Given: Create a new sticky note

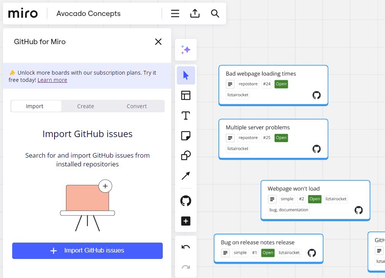Looking at the screenshot, I should [186, 136].
